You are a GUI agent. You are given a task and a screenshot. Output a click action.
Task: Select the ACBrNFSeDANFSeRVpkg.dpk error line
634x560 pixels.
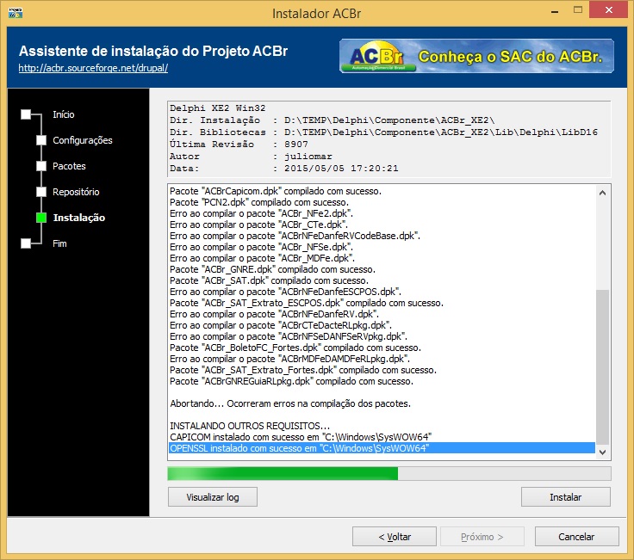(382, 336)
